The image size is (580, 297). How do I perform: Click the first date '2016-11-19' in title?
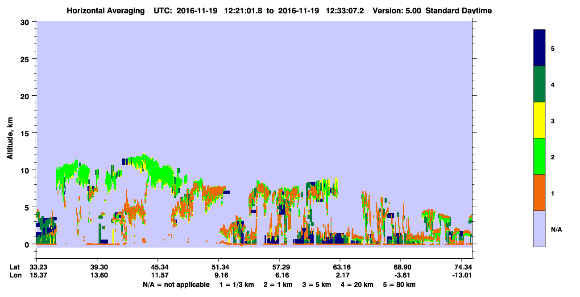point(198,11)
